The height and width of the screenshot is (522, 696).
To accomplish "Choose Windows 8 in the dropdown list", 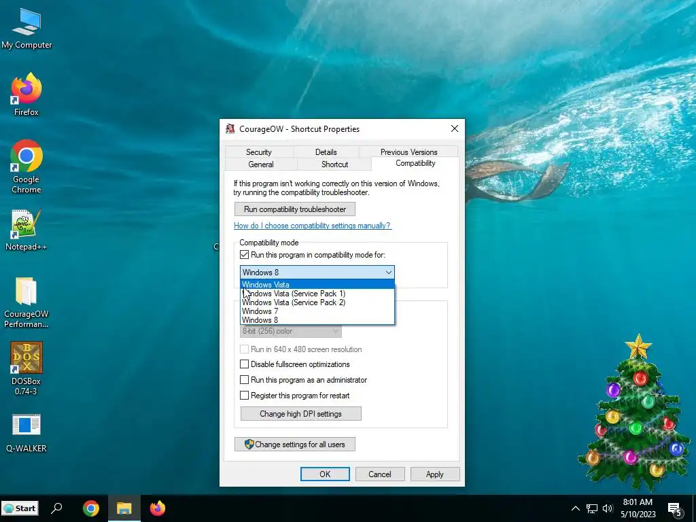I will tap(317, 320).
